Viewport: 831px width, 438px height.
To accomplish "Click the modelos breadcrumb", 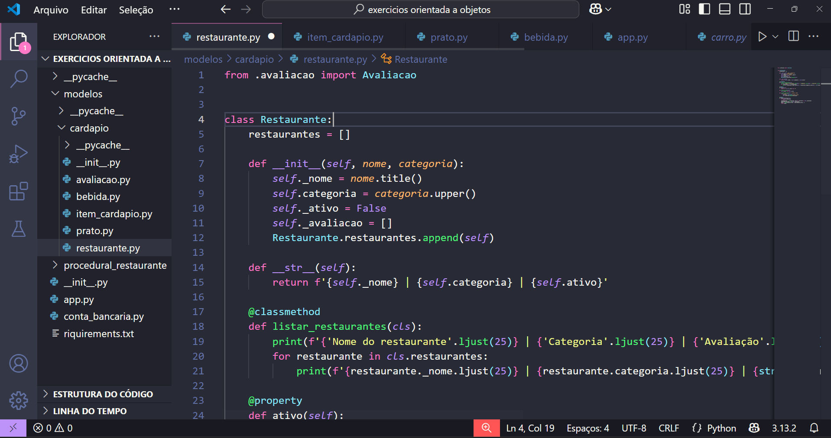I will point(203,59).
